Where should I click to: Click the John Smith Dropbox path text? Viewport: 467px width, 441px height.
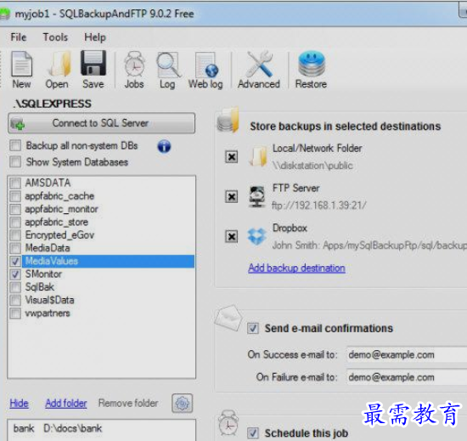click(369, 246)
